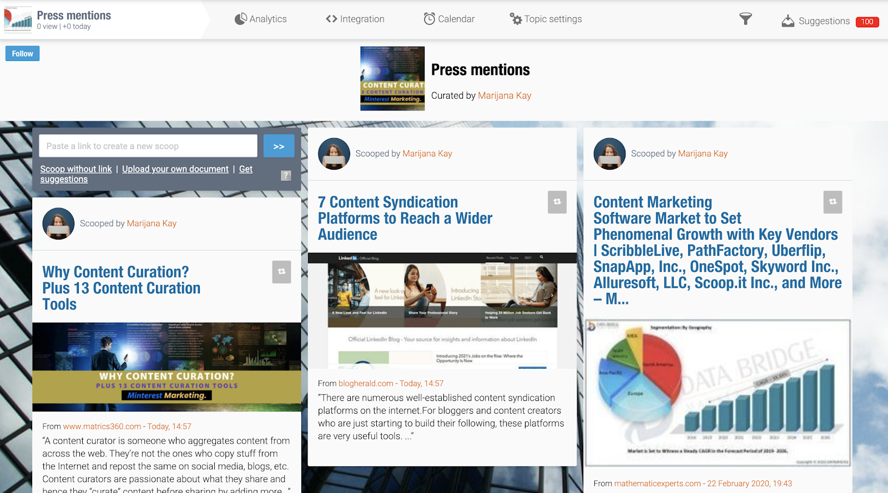
Task: Click the red 100 suggestions badge
Action: click(867, 22)
